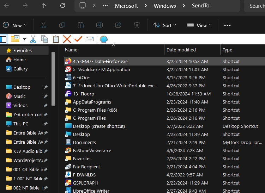Click the Copy pages icon in white toolbar
Image resolution: width=265 pixels, height=193 pixels.
(44, 39)
